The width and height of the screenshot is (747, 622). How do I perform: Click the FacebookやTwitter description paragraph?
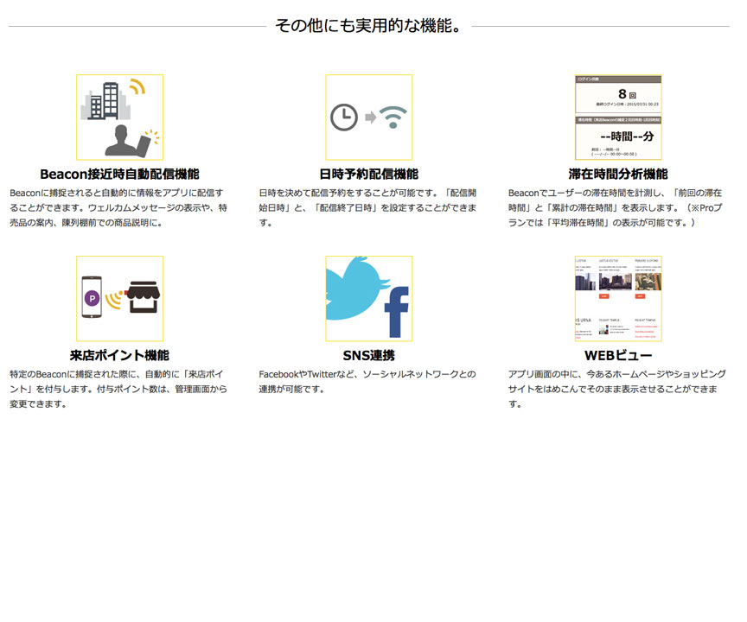point(367,382)
